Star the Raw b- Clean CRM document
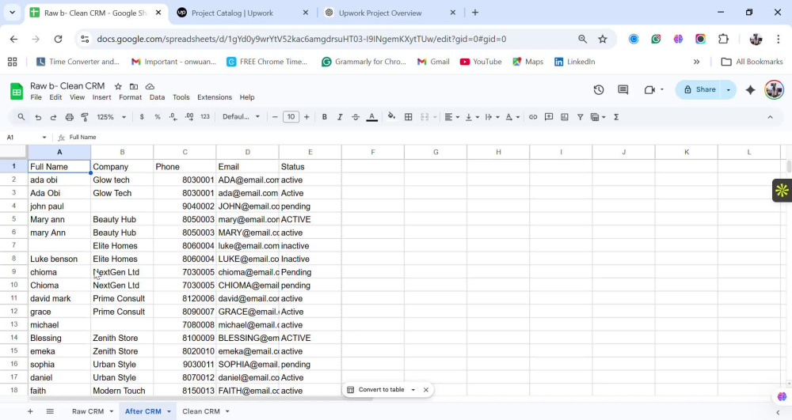Screen dimensions: 792x420 point(118,86)
